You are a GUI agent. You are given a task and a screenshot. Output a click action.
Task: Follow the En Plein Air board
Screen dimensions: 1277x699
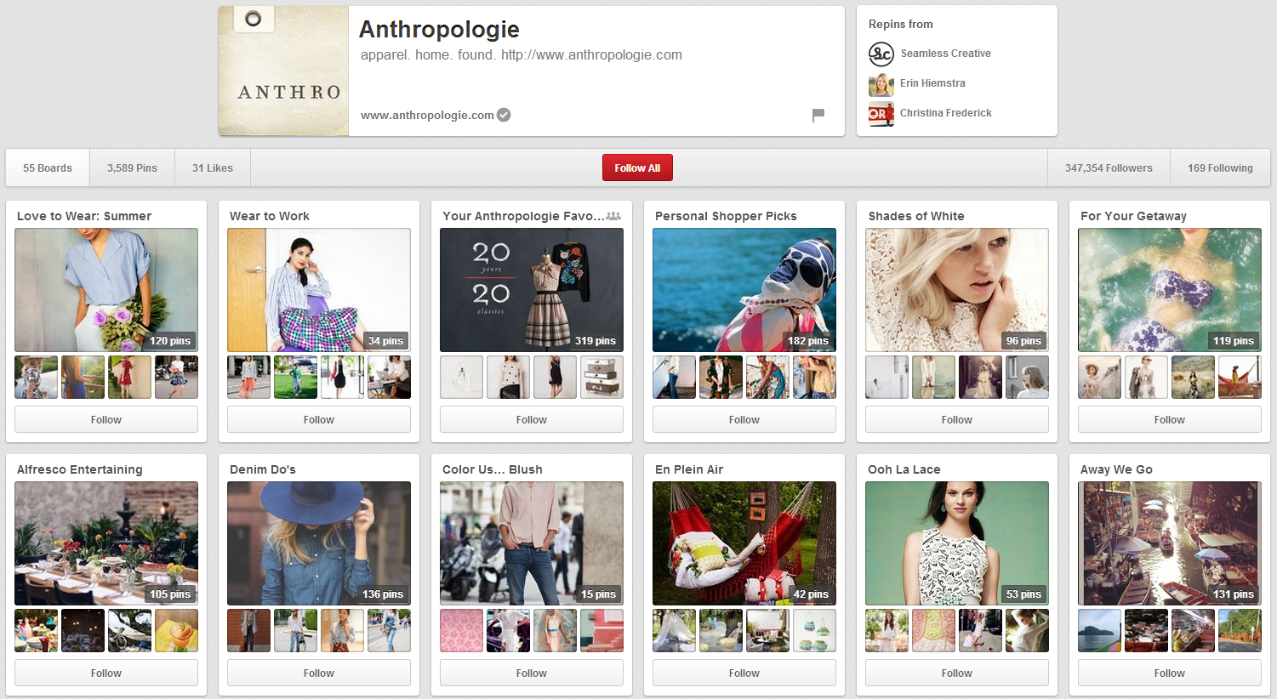[744, 673]
